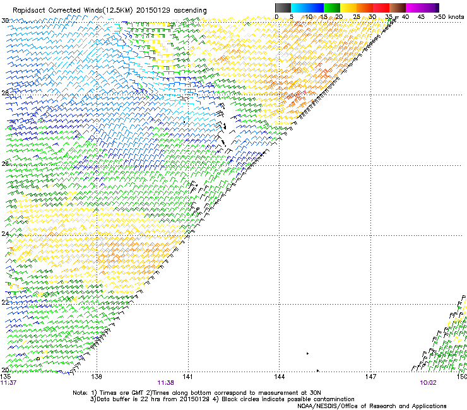Viewport: 467px width, 410px height.
Task: Click the longitude label '144'
Action: pos(279,377)
